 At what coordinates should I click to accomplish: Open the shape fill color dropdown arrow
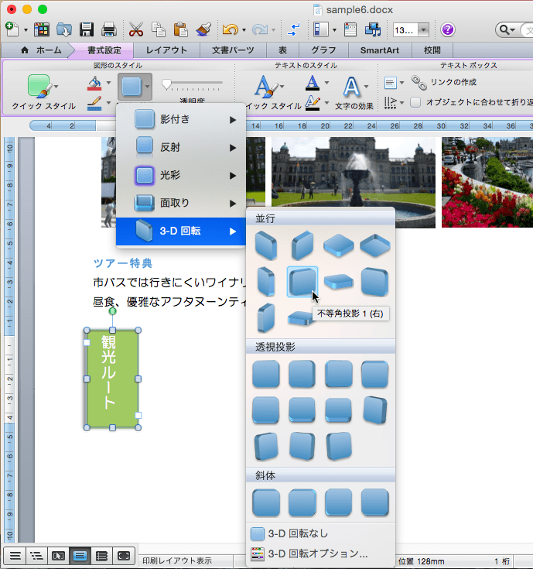point(108,82)
